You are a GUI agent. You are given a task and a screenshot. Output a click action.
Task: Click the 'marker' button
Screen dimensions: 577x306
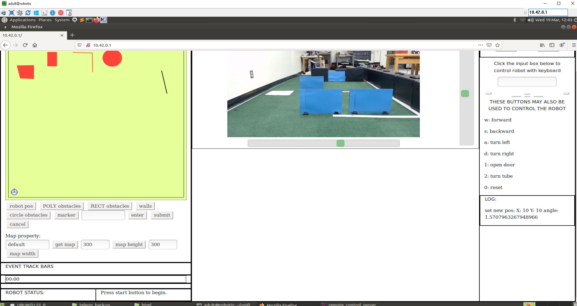67,215
